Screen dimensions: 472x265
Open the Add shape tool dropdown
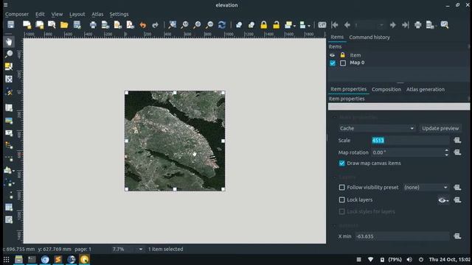pos(13,171)
